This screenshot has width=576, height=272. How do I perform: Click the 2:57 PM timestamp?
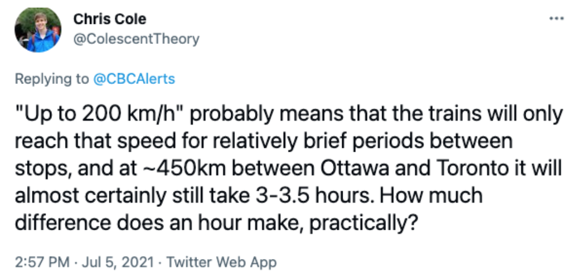click(x=42, y=262)
